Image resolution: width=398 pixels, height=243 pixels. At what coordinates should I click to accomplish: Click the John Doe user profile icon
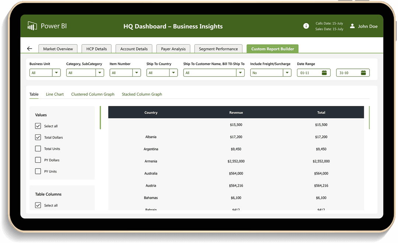pyautogui.click(x=352, y=26)
